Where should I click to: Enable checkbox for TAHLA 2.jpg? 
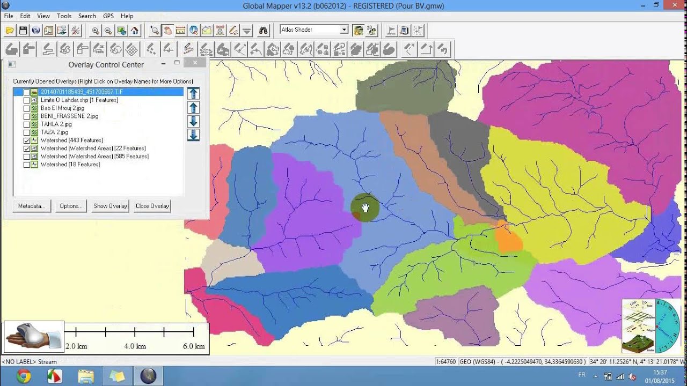coord(26,124)
